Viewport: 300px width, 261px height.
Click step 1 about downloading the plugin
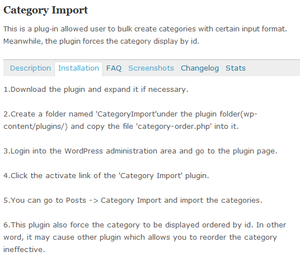click(96, 90)
